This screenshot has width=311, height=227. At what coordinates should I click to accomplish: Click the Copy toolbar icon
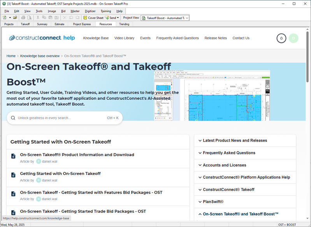(44, 17)
